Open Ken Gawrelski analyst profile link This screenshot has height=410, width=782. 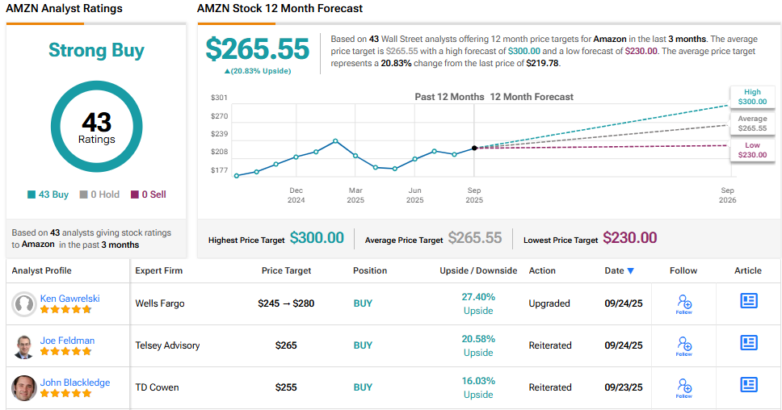pyautogui.click(x=69, y=299)
